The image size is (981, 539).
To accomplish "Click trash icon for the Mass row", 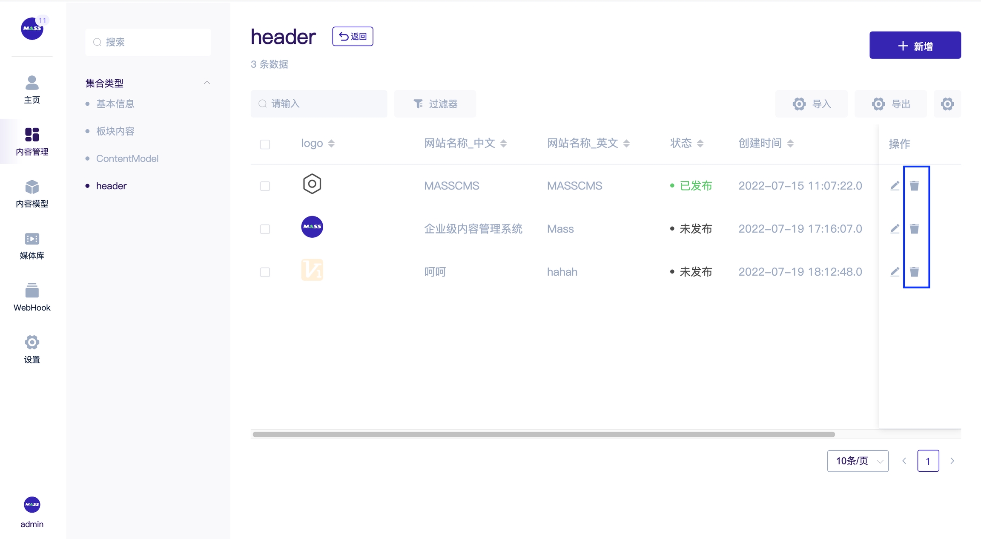I will pyautogui.click(x=914, y=229).
